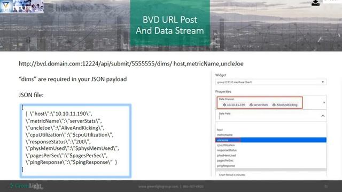This screenshot has width=342, height=192.
Task: Click the download icon at top right
Action: tap(315, 3)
